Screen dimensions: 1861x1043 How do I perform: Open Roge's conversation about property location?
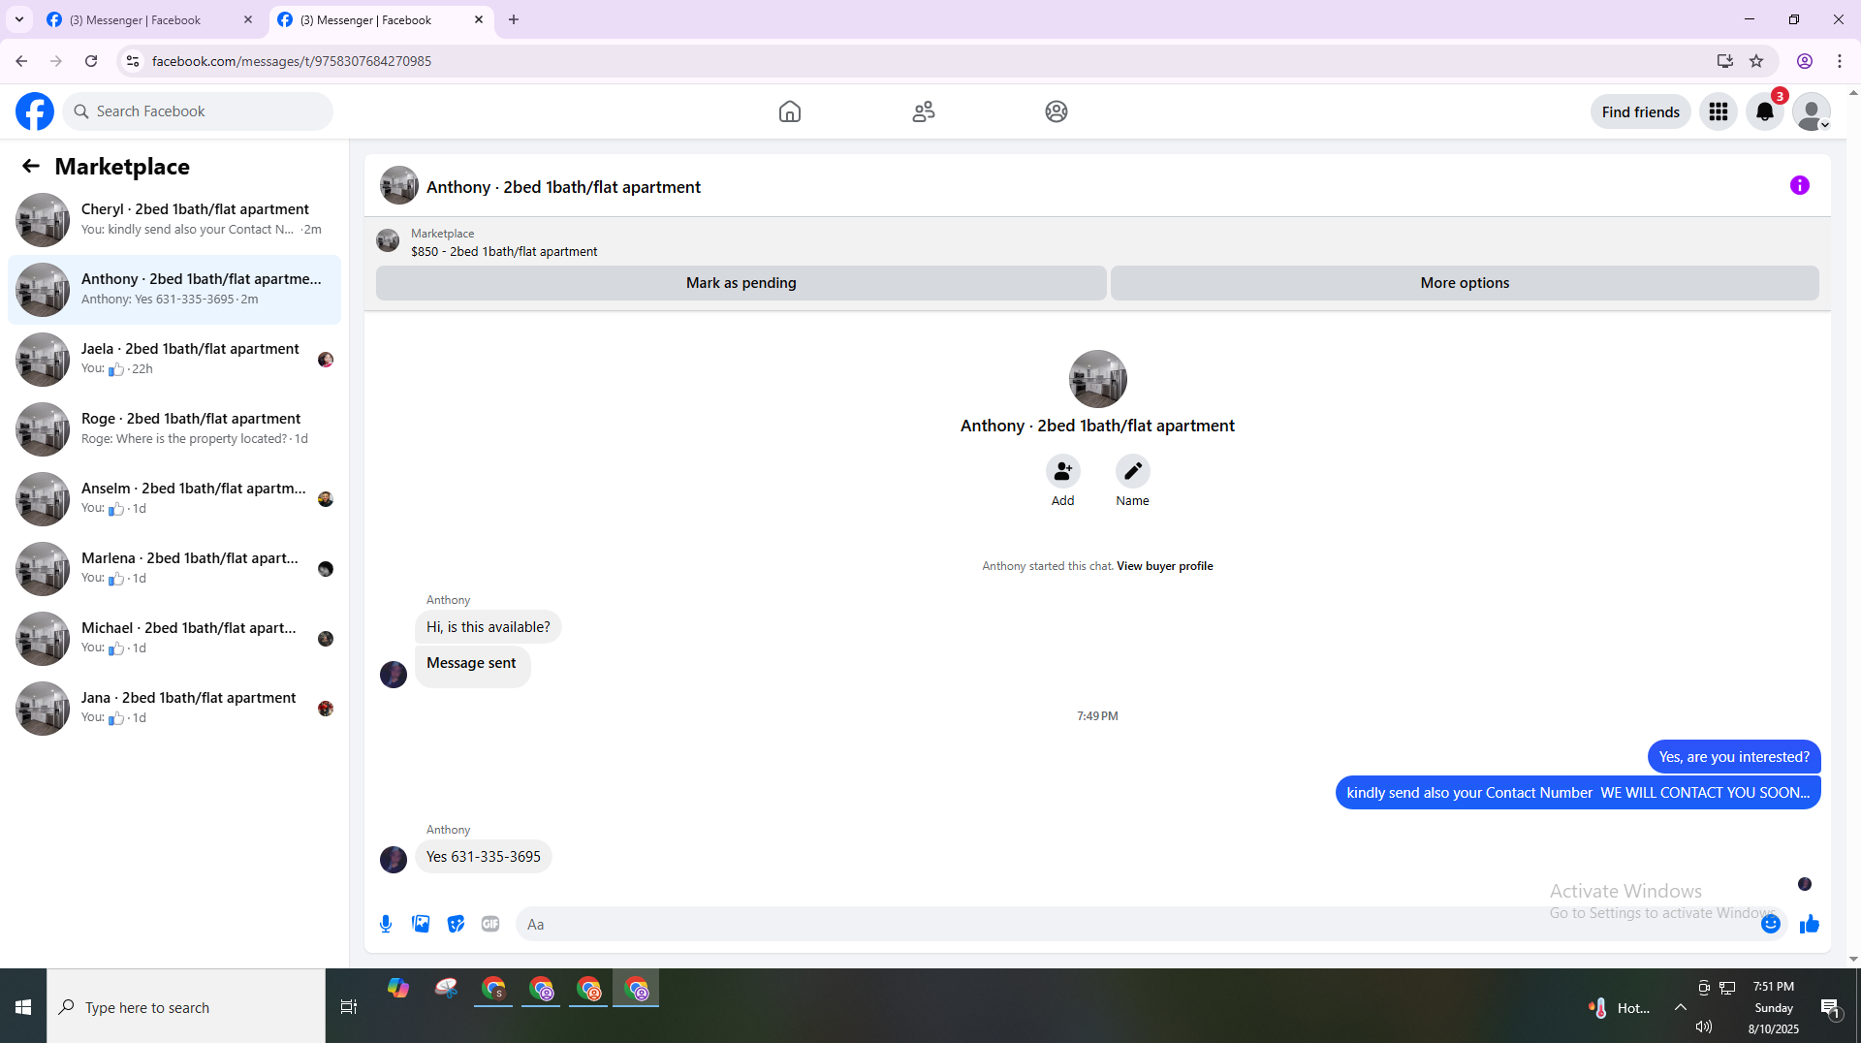[174, 428]
